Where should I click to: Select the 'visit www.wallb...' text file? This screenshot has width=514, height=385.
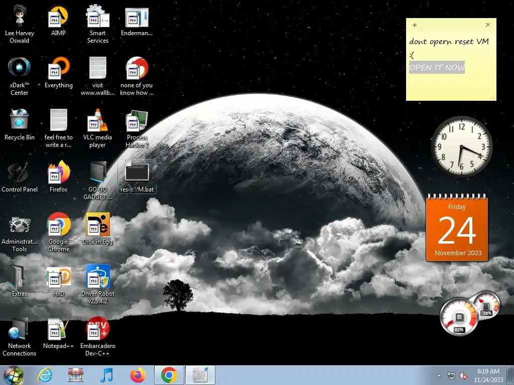click(98, 77)
